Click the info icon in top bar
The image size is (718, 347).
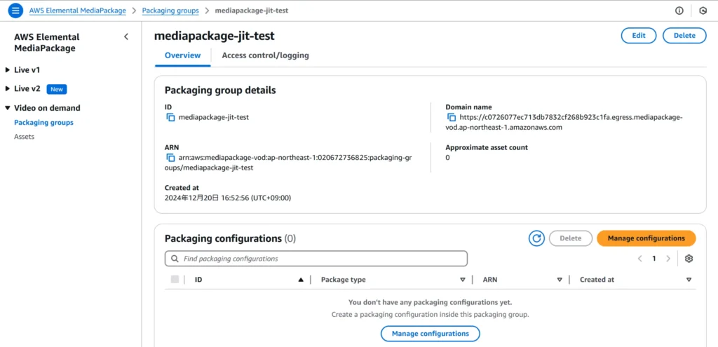[679, 11]
